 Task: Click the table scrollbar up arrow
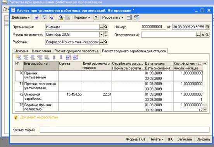205,63
